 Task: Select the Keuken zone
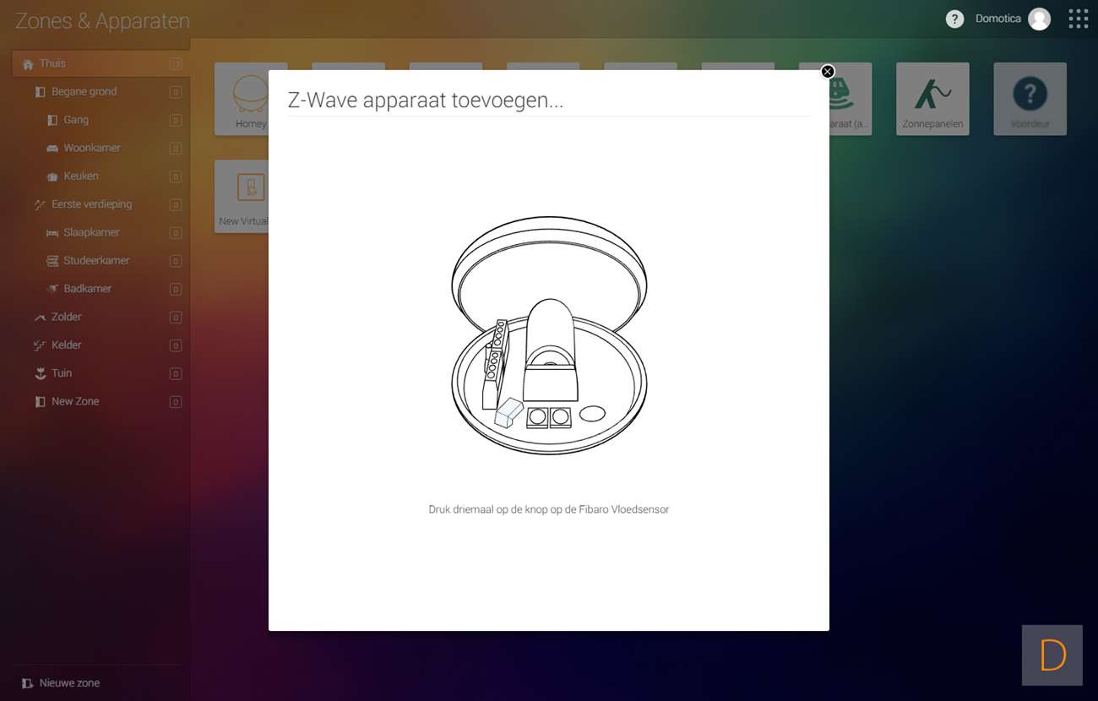(x=81, y=176)
